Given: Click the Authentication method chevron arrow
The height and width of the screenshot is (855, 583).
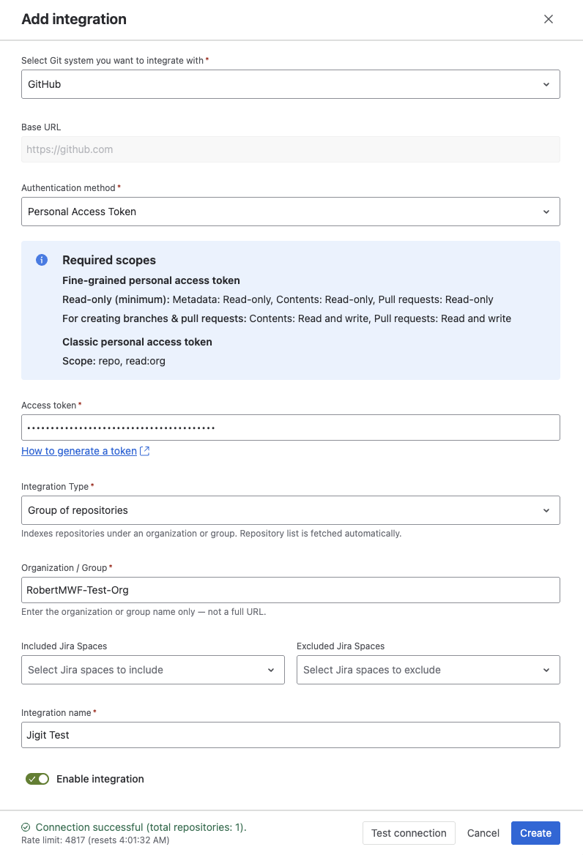Looking at the screenshot, I should click(546, 212).
